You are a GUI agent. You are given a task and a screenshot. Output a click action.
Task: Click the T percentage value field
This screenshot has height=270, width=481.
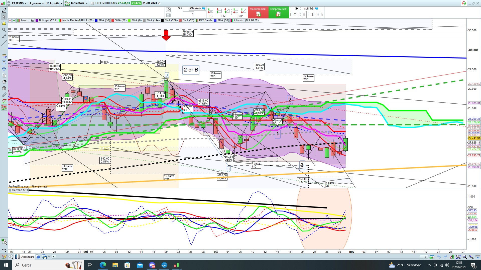coord(300,14)
